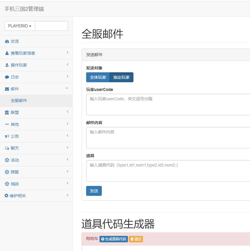Click the orange 清空 button

tap(136, 239)
